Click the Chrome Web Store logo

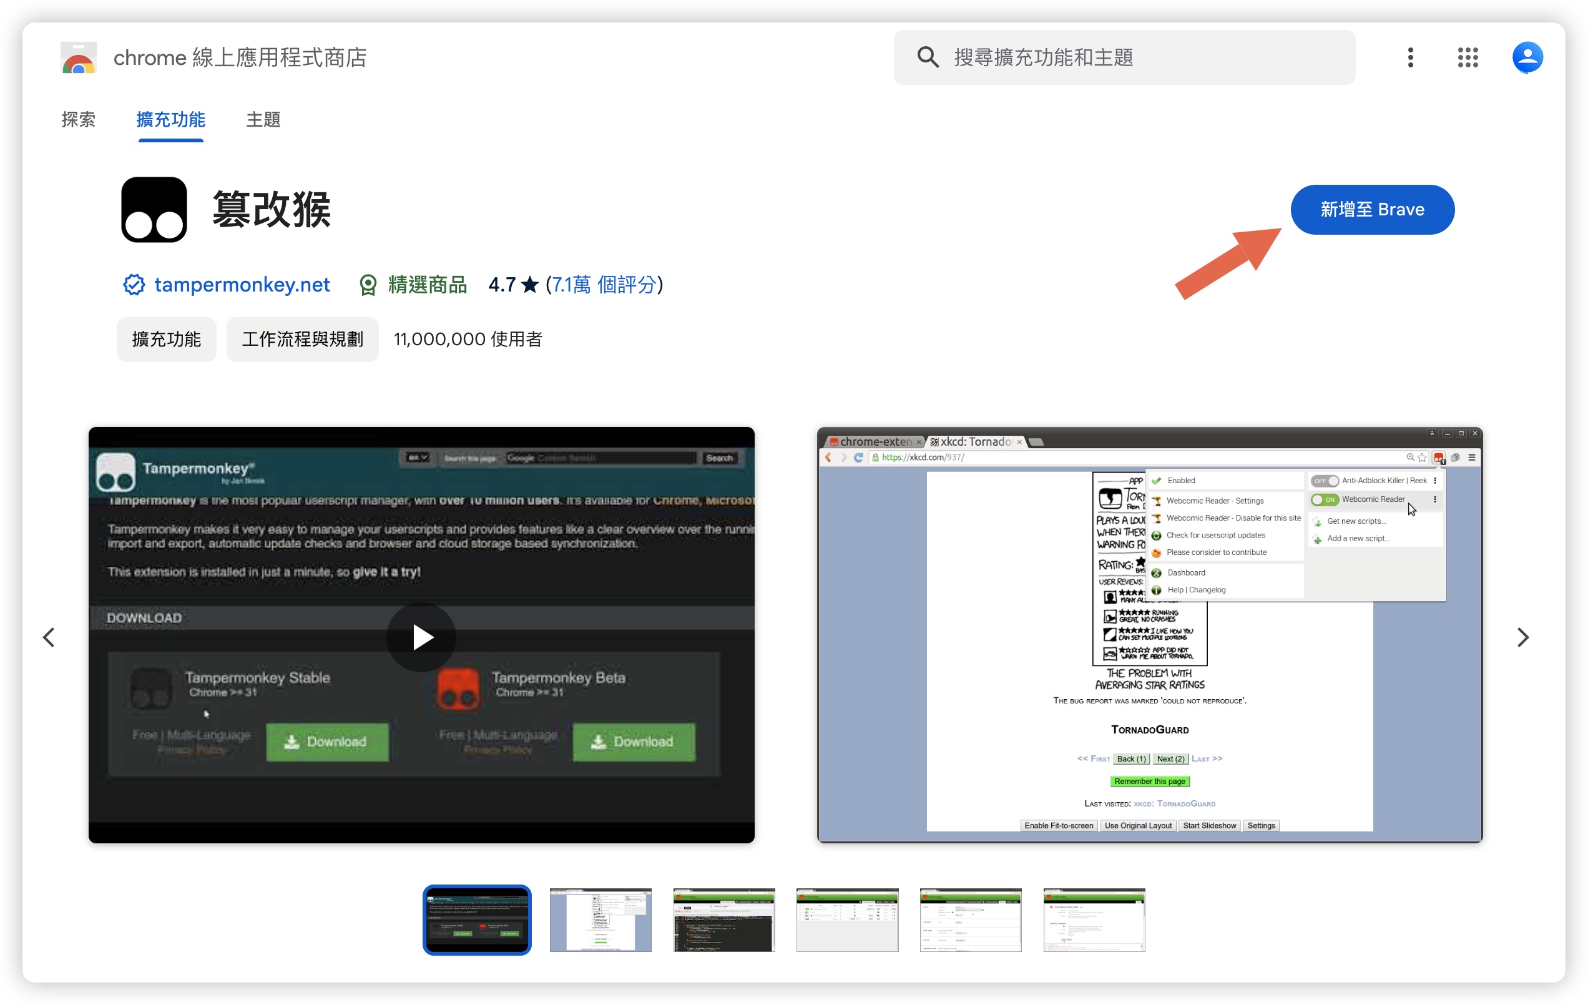(x=79, y=57)
